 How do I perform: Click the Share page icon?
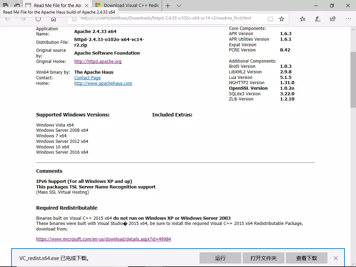333,19
